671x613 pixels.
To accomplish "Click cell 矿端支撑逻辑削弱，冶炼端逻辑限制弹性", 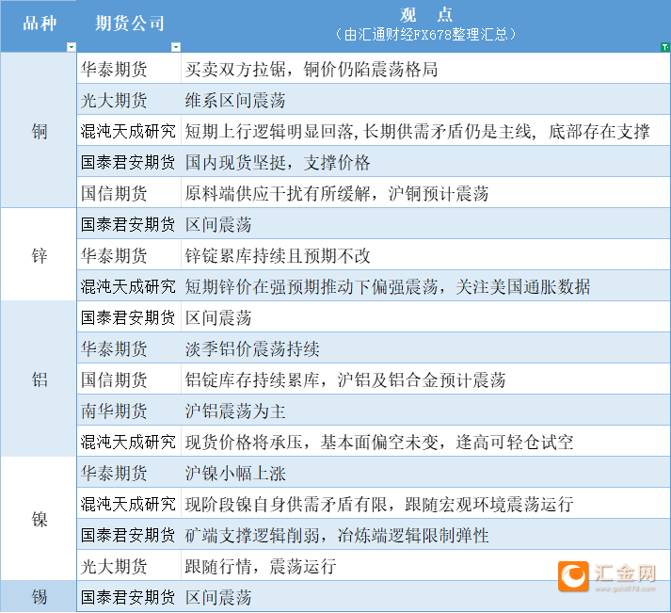I will [425, 534].
